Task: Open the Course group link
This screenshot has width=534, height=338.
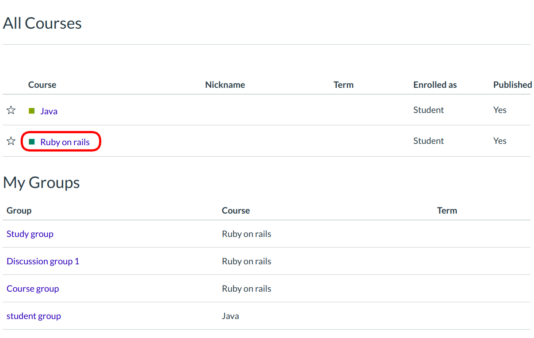Action: (x=33, y=289)
